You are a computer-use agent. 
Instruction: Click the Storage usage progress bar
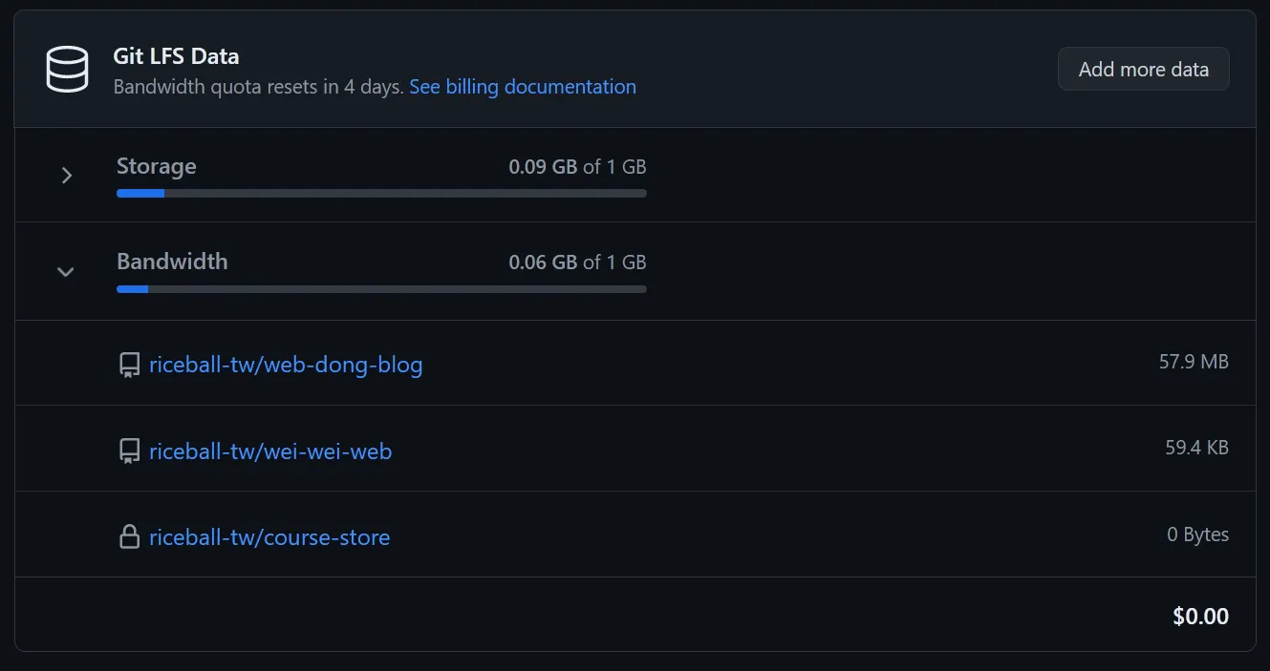point(381,193)
